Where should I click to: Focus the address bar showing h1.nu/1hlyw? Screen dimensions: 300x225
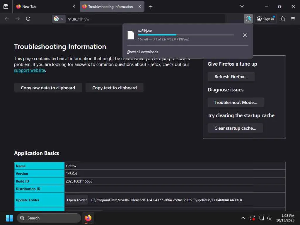click(145, 19)
